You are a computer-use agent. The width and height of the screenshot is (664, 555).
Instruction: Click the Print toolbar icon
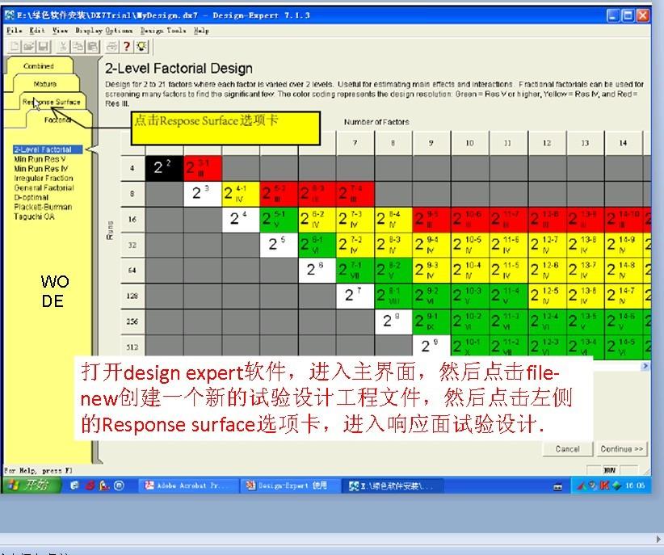[111, 46]
